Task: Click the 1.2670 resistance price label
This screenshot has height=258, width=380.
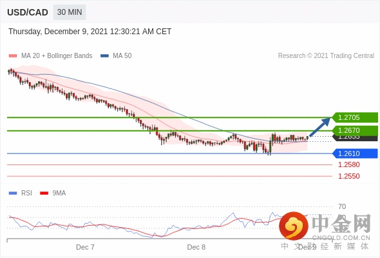Action: coord(355,130)
